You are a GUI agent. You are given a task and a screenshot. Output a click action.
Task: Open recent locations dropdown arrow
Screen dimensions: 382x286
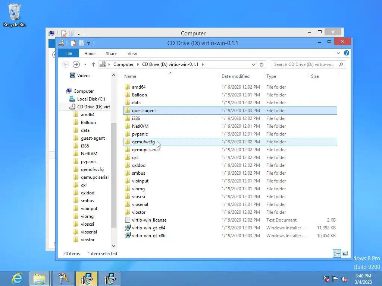coord(85,64)
